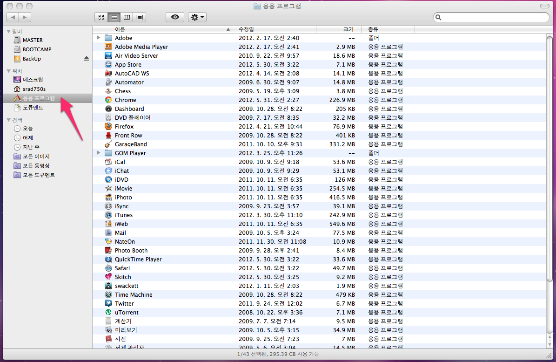Switch to Cover Flow view
This screenshot has height=362, width=556.
pyautogui.click(x=140, y=17)
